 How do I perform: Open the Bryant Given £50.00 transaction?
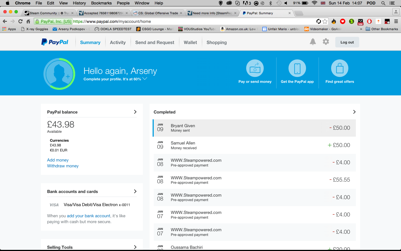pyautogui.click(x=254, y=128)
